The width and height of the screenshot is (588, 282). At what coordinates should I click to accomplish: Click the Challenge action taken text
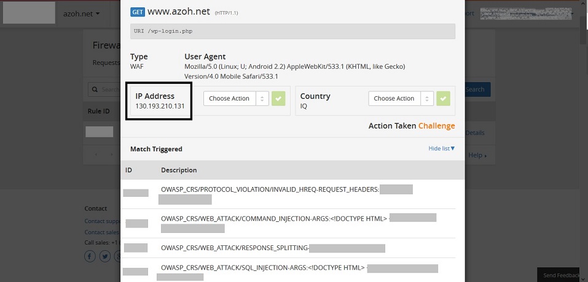[436, 126]
